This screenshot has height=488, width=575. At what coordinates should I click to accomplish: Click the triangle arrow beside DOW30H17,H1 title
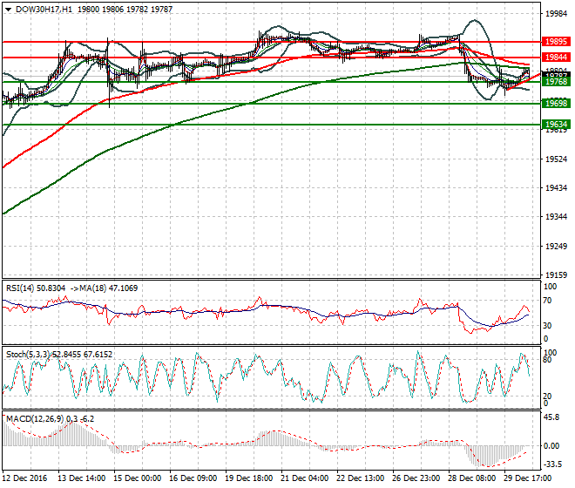click(8, 10)
